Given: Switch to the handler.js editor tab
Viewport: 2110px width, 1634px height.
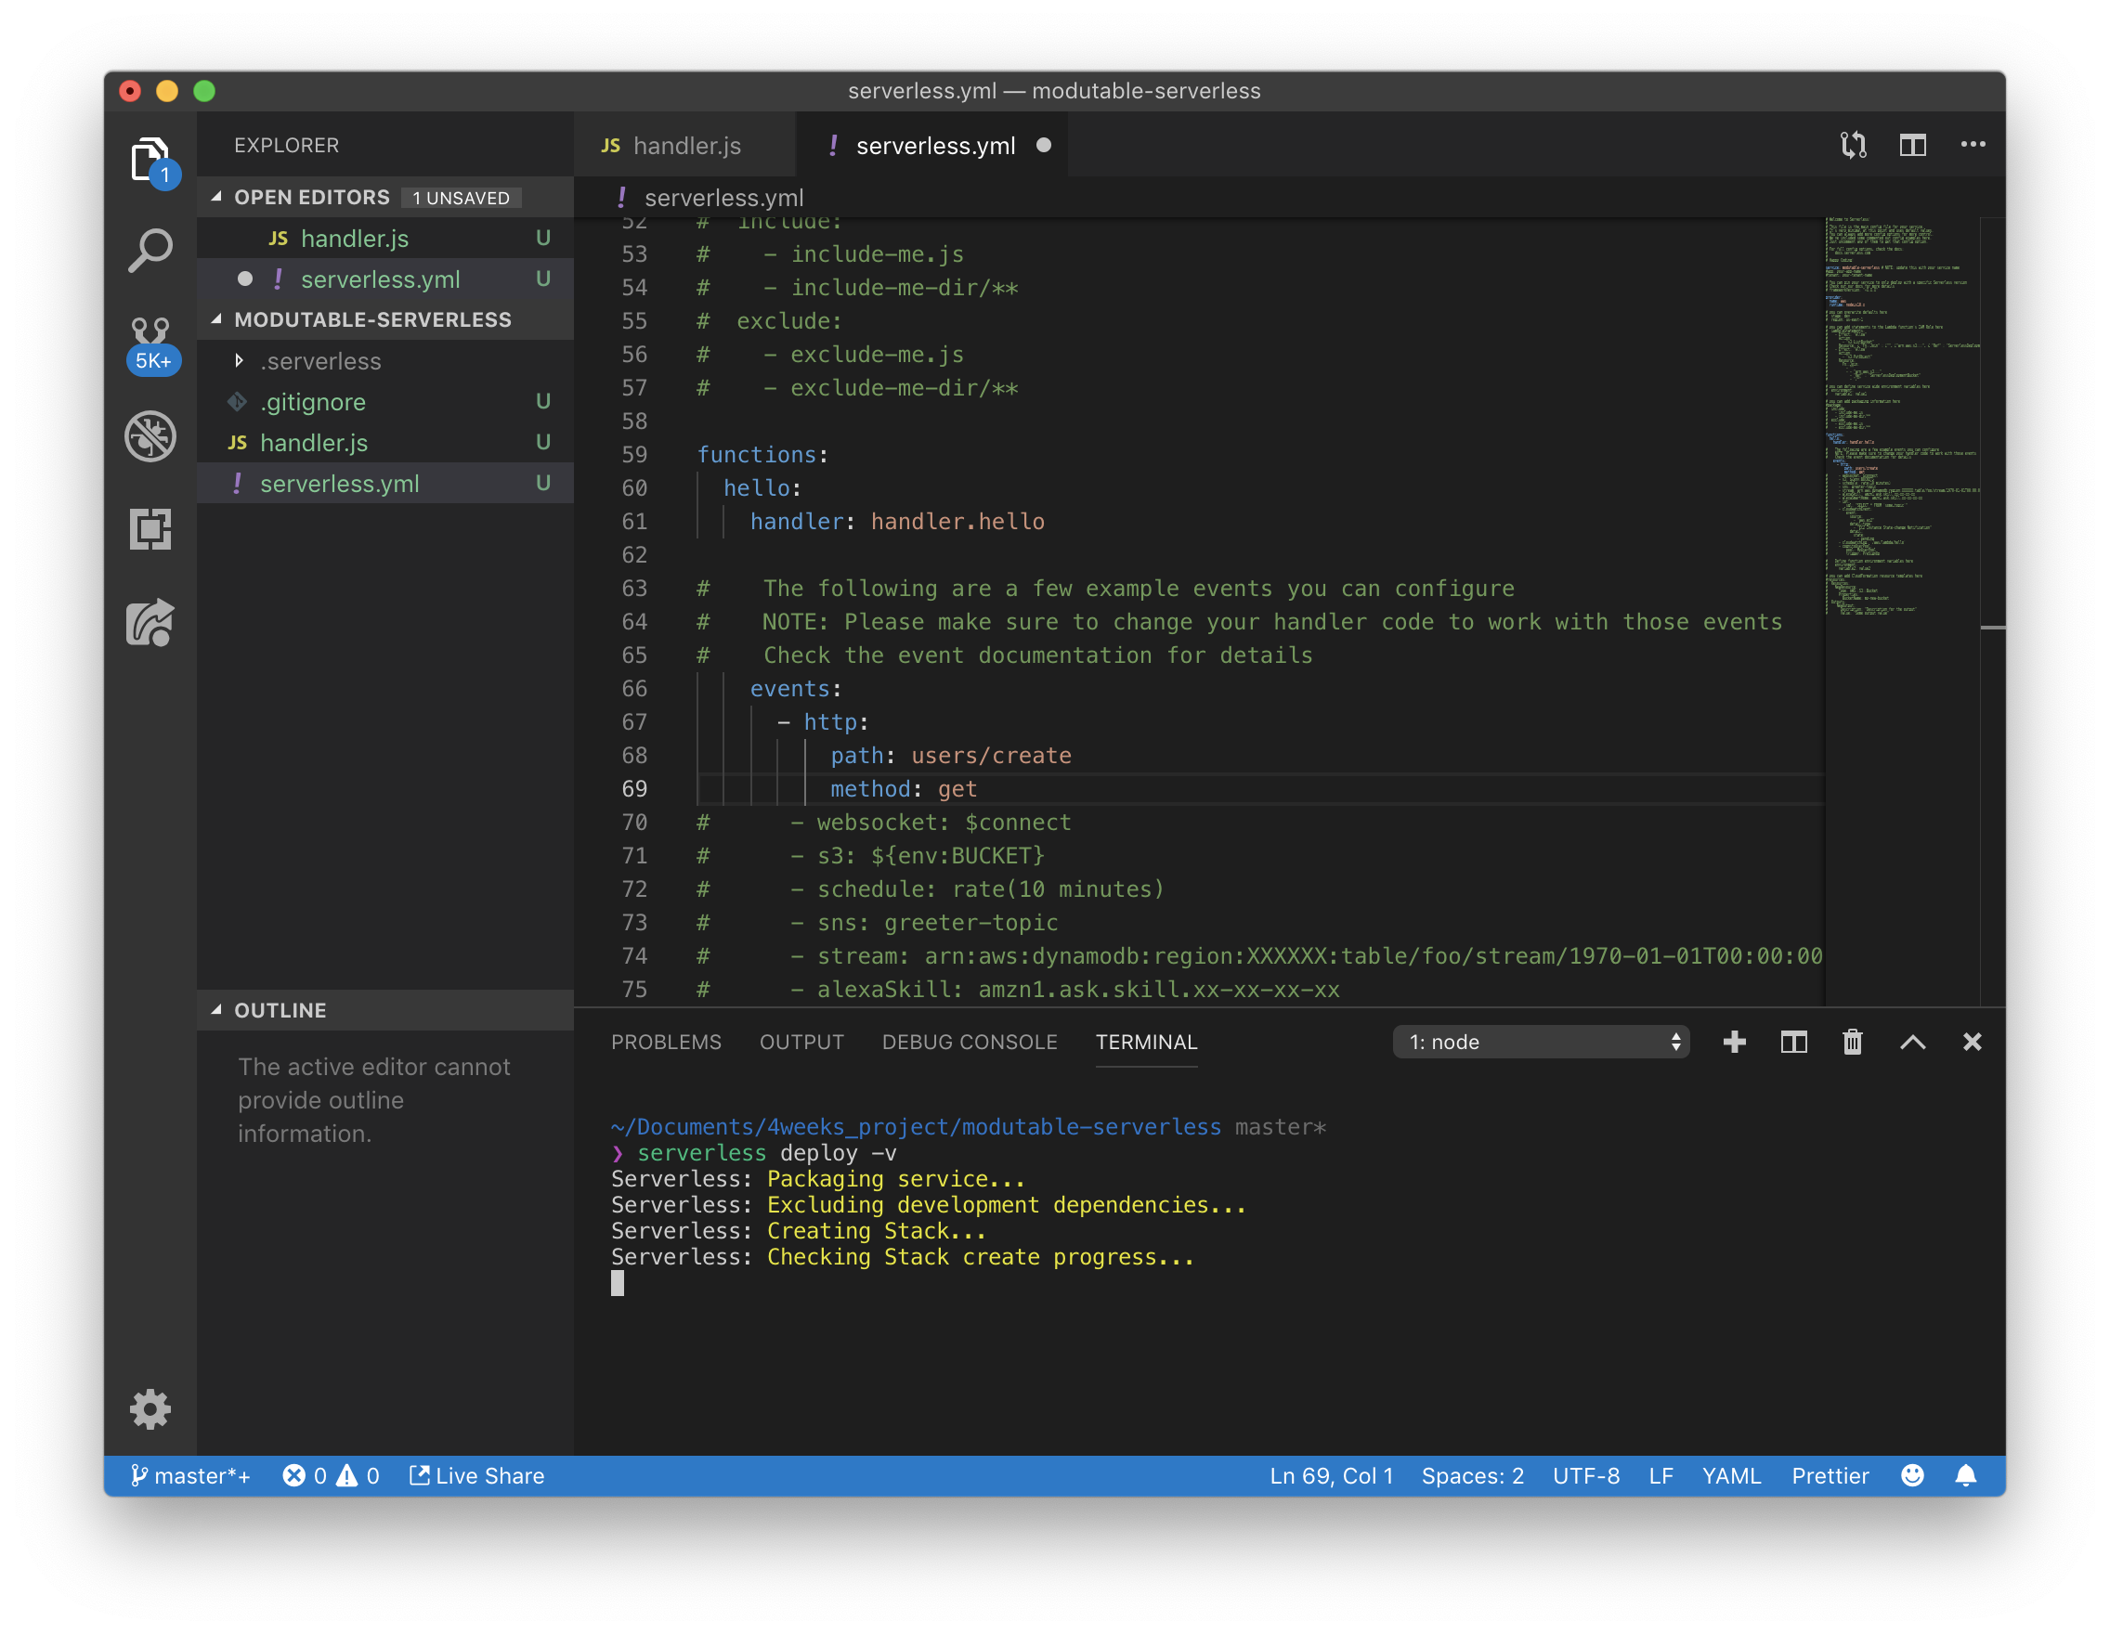Looking at the screenshot, I should tap(686, 146).
